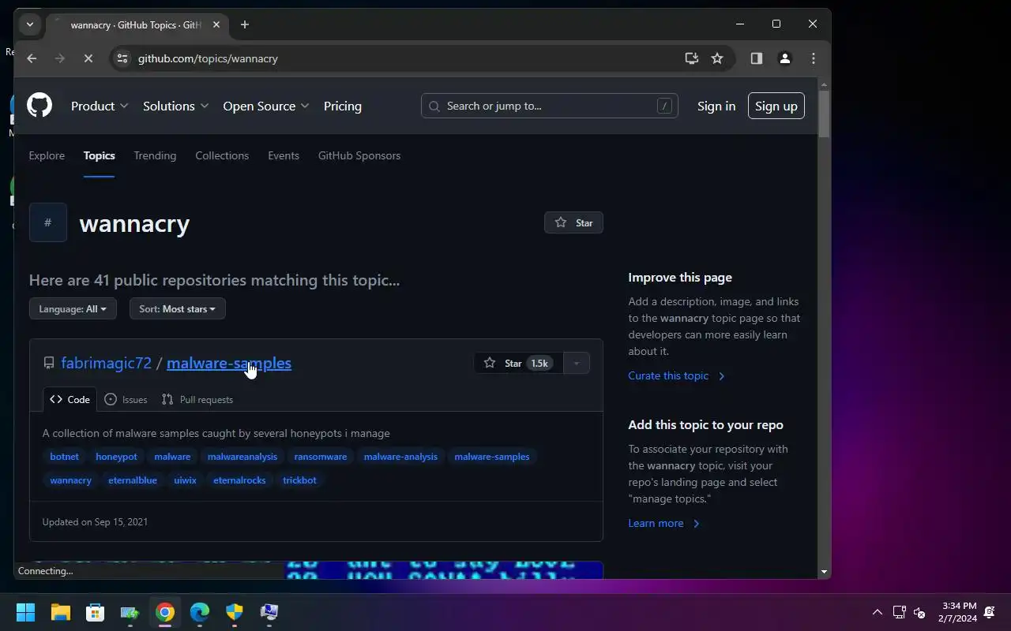Click the Sign up button
Screen dimensions: 1011x631
[x=776, y=106]
